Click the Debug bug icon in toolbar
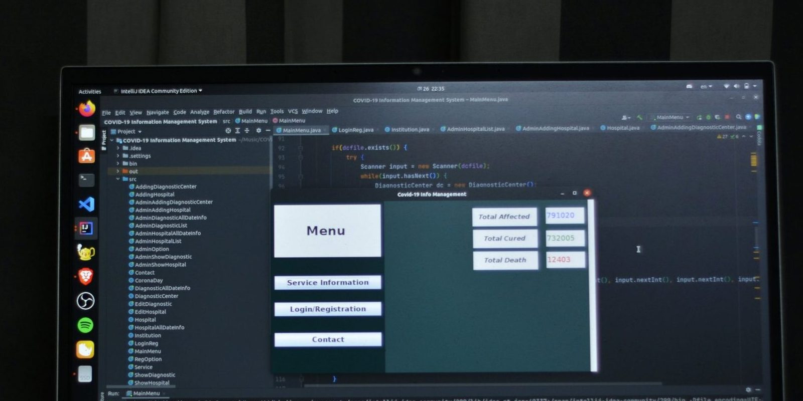 coord(708,117)
